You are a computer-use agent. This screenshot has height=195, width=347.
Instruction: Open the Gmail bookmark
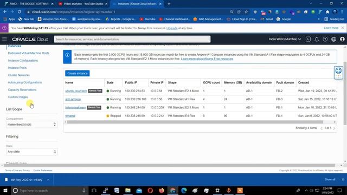267,19
